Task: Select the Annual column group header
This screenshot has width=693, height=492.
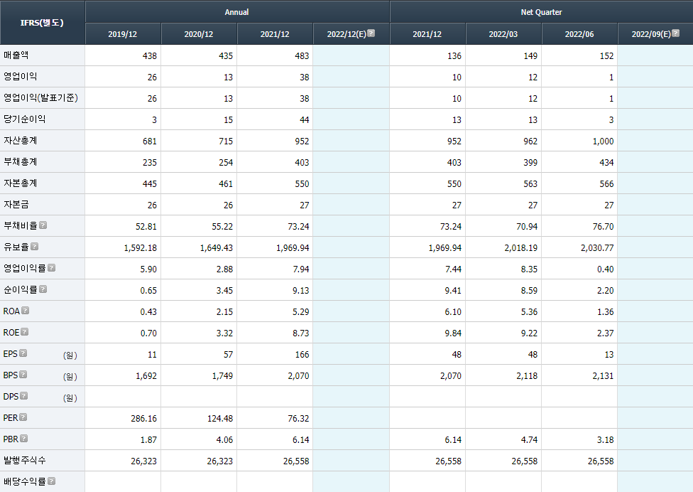Action: (x=237, y=12)
